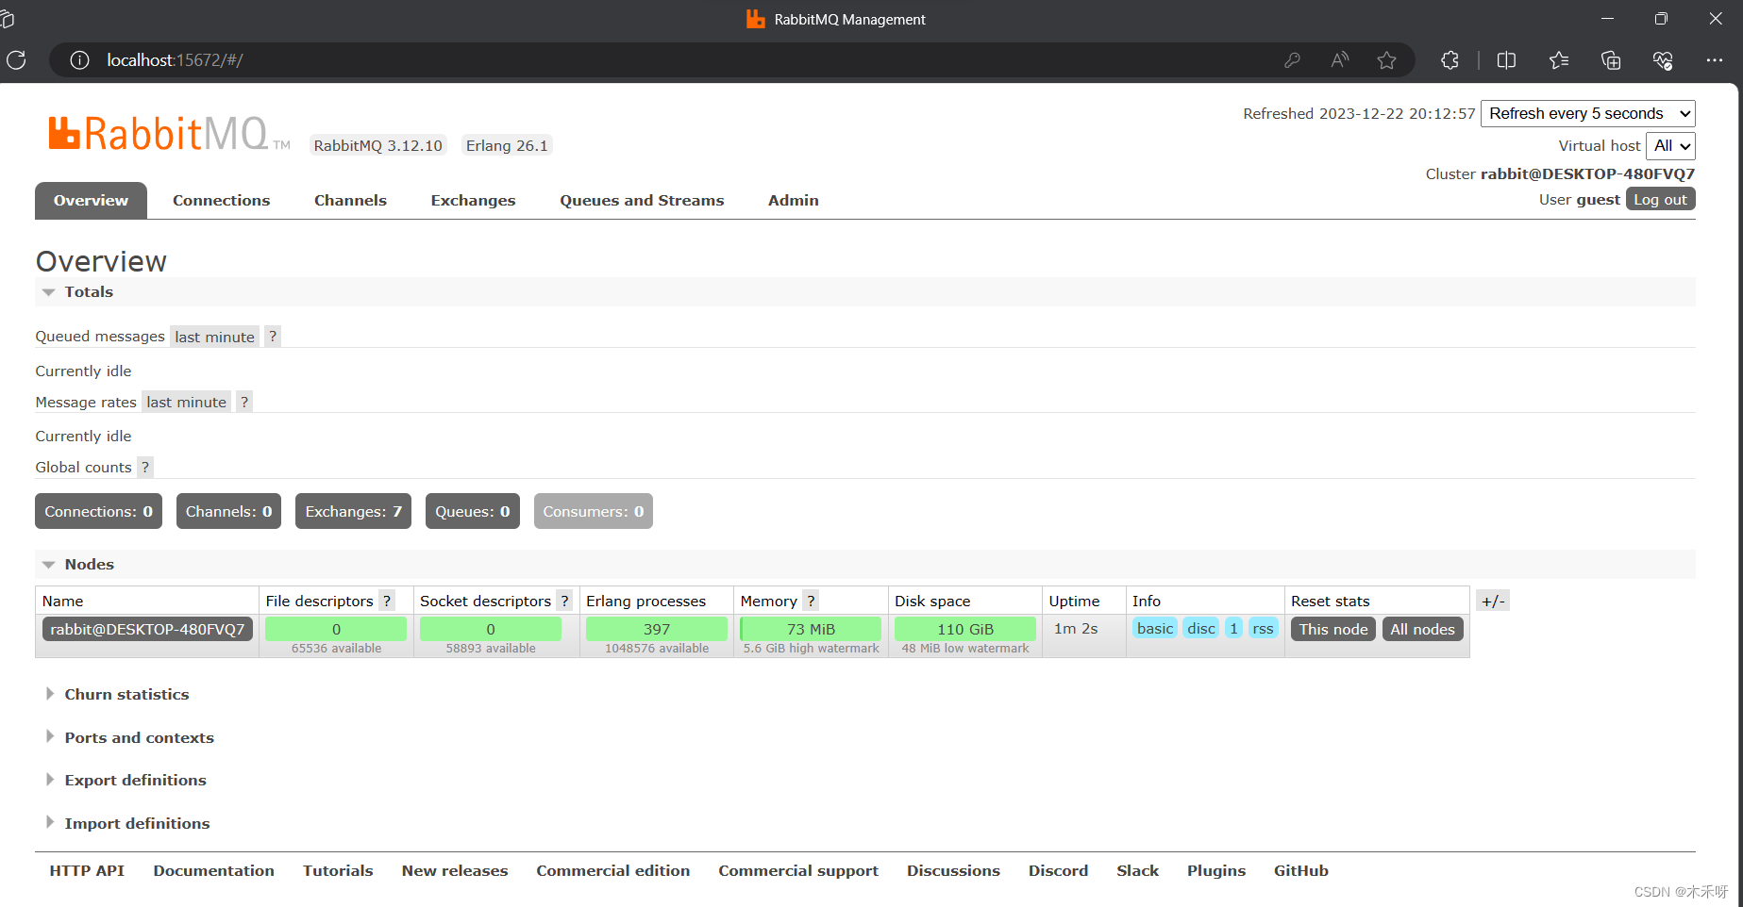Open Queued messages help question mark

click(273, 337)
